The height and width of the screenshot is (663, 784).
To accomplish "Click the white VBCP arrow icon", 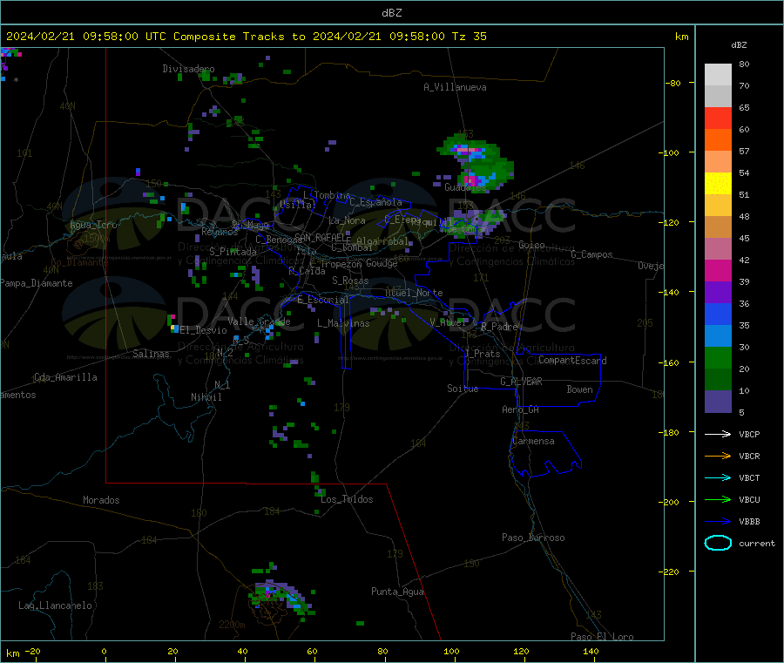I will [x=718, y=434].
